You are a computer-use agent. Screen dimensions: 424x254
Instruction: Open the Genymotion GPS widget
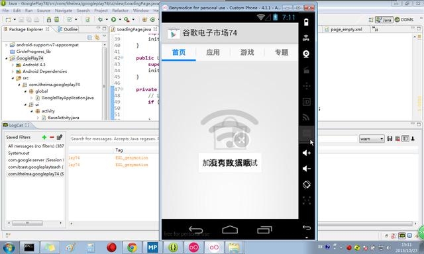pos(306,38)
